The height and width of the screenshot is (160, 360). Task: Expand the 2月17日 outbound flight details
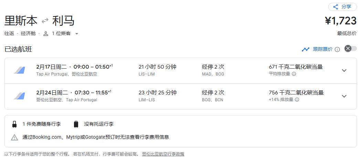point(344,70)
